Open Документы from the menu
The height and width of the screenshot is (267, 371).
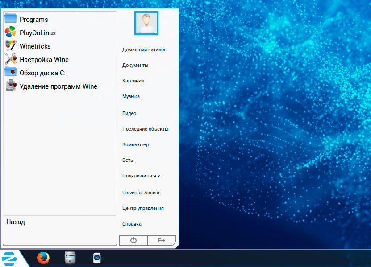[135, 65]
